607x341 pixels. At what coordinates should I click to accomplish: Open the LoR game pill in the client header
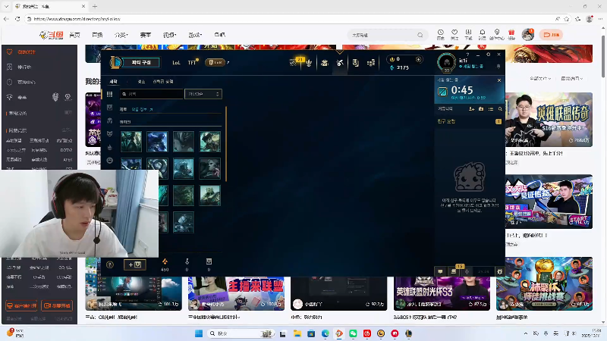215,62
